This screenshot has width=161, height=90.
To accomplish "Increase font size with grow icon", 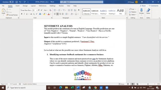I will click(39, 10).
